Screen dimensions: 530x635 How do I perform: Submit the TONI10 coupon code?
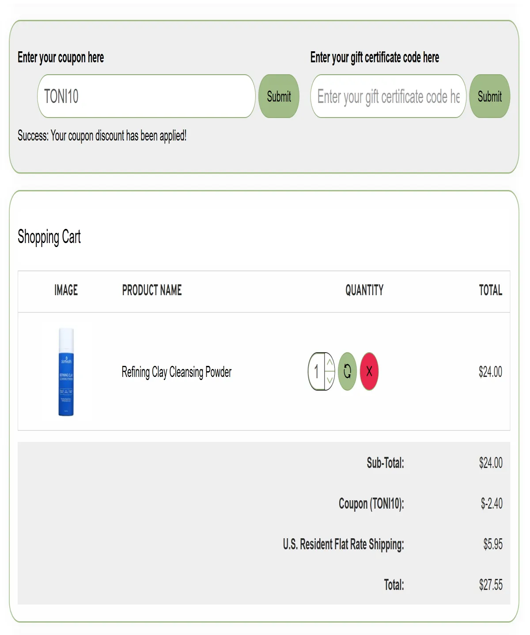click(x=279, y=97)
